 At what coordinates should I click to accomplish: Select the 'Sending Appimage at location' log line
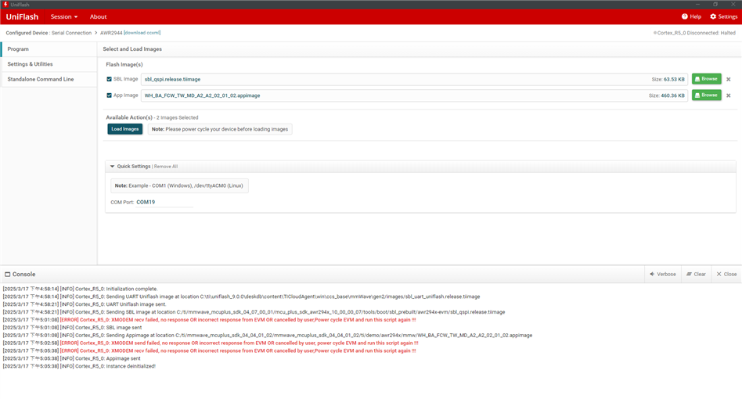click(268, 335)
